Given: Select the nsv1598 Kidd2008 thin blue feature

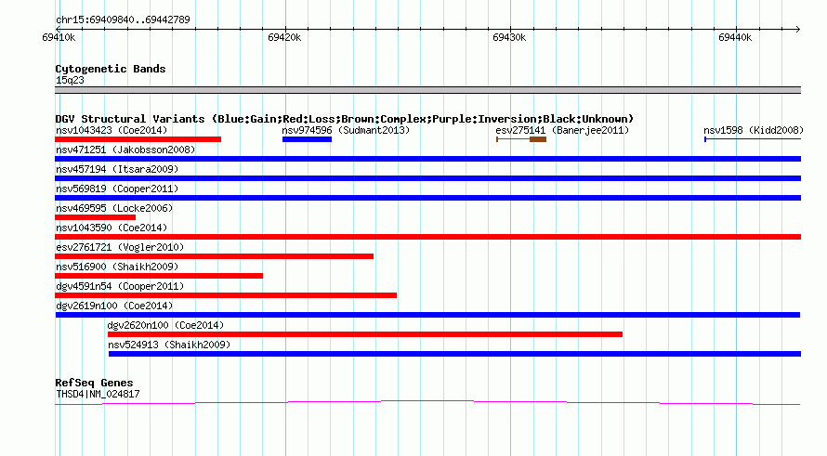Looking at the screenshot, I should coord(753,139).
